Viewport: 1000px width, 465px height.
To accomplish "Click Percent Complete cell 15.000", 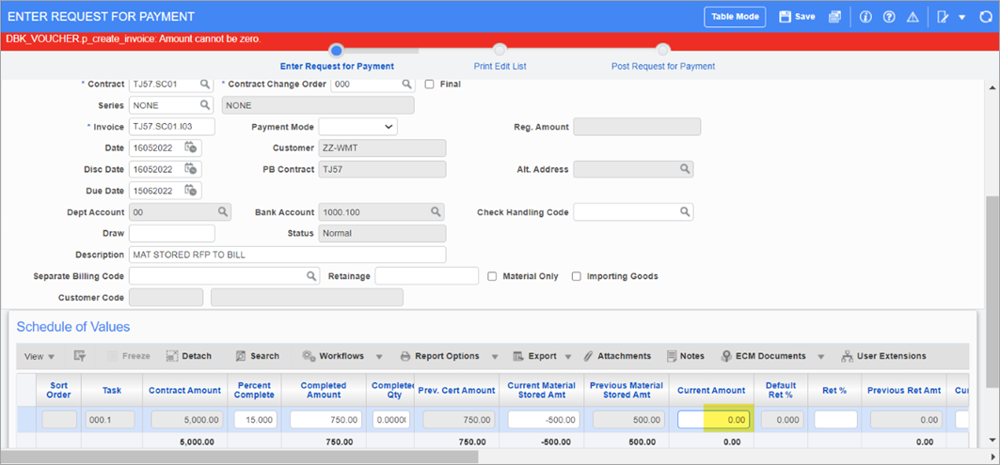I will pos(256,420).
